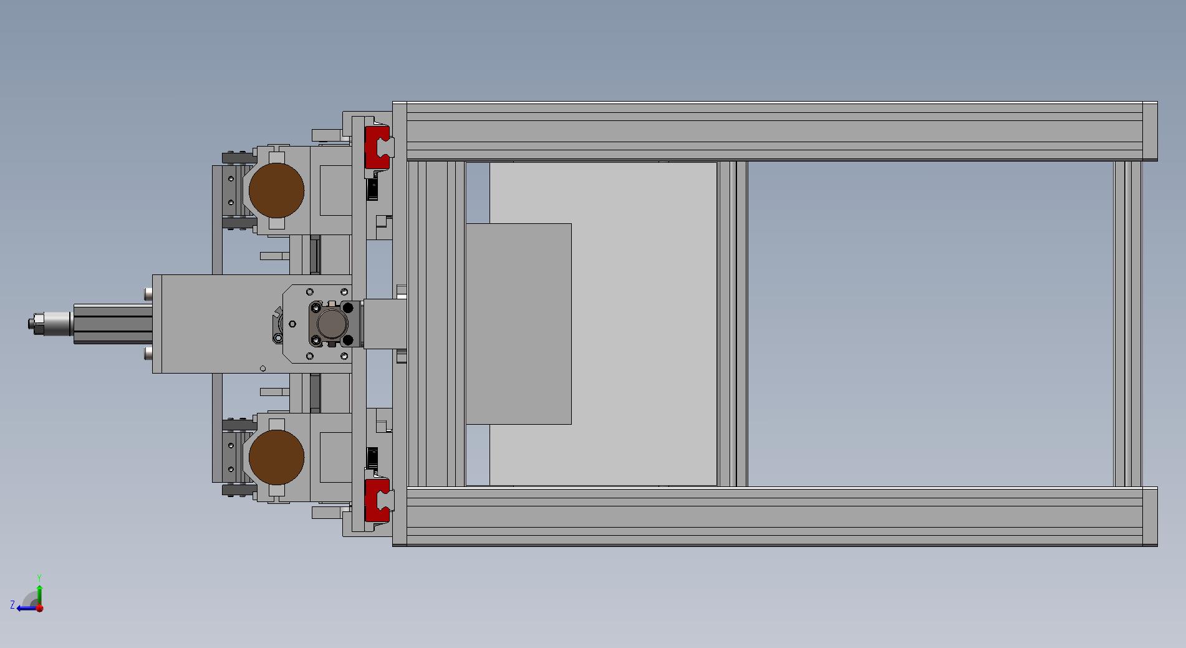Select the large light grey panel
Viewport: 1186px width, 648px height.
coord(603,324)
